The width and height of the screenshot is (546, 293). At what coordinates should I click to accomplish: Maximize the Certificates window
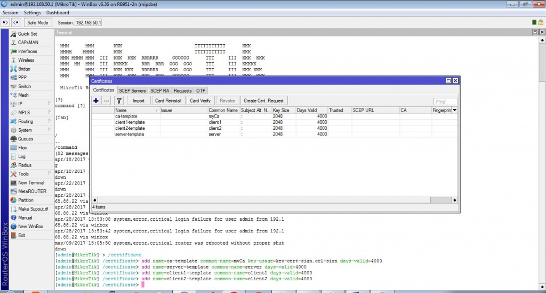(448, 80)
